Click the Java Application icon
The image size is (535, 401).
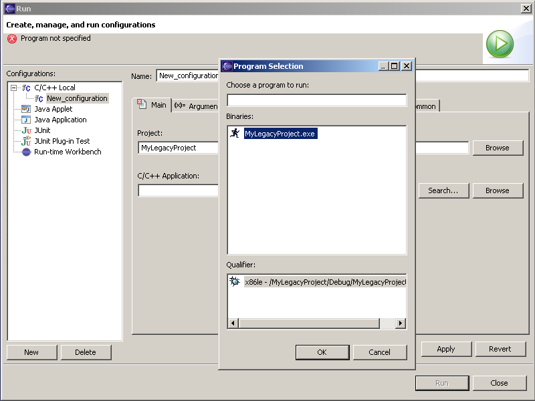[x=26, y=120]
